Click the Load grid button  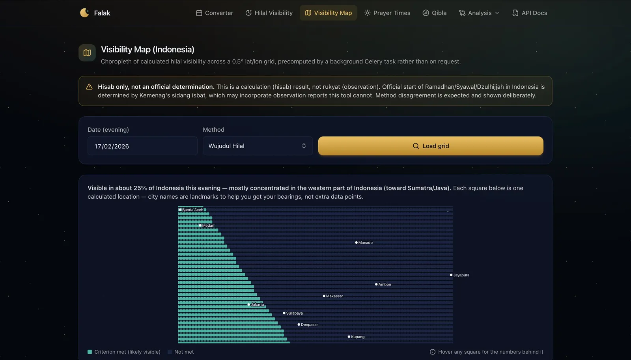(431, 146)
